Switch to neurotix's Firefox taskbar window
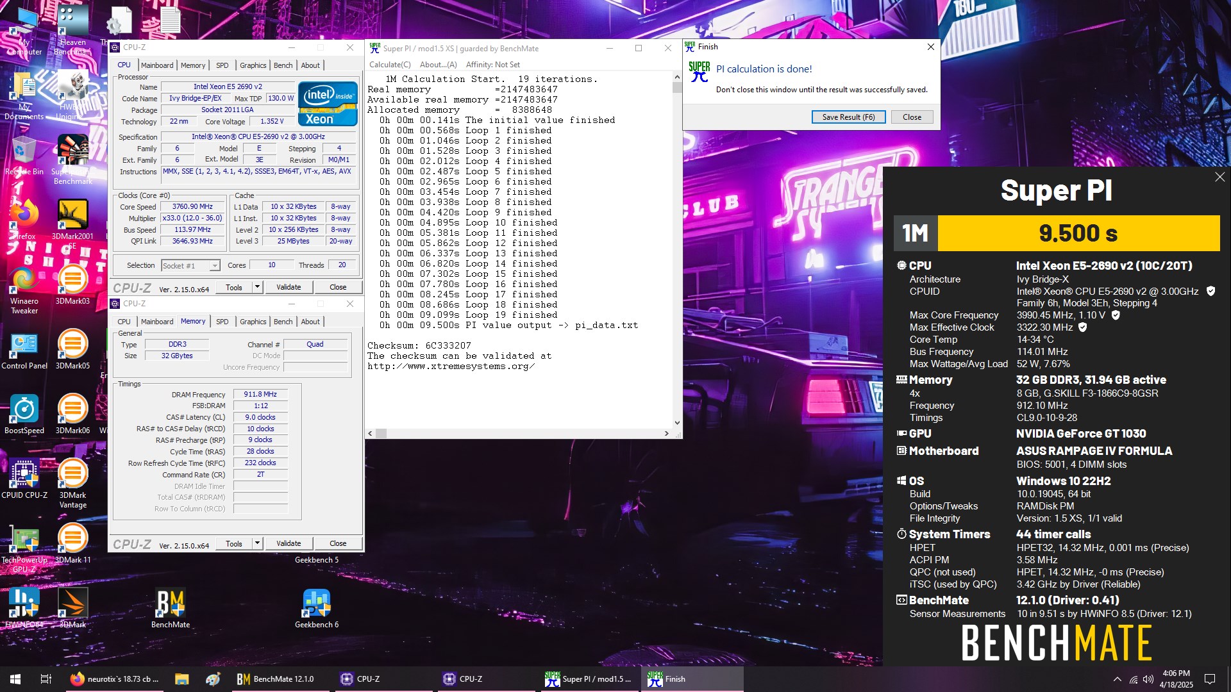 pos(115,679)
